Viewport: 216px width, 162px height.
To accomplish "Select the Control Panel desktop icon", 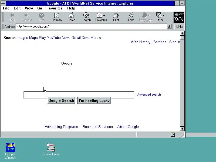I will coord(51,147).
